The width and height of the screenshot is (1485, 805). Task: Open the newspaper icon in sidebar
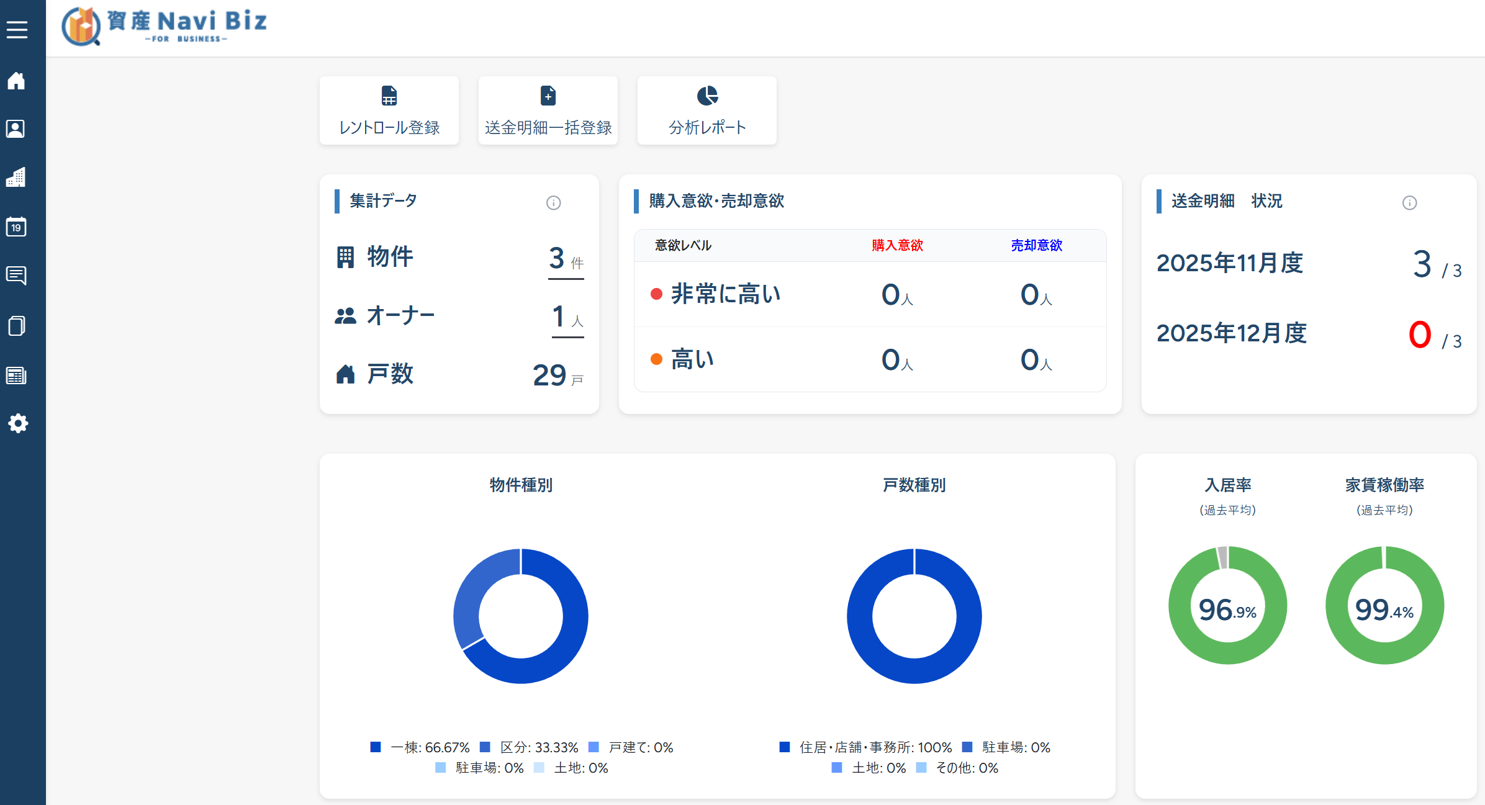click(16, 375)
